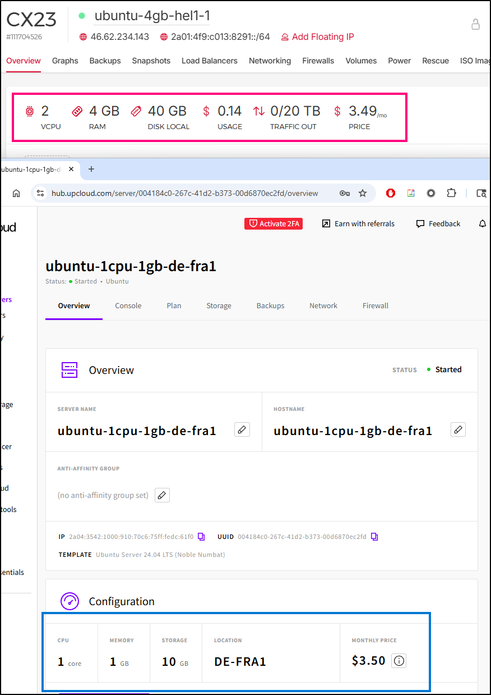Click the edit pencil beside Server Name
491x695 pixels.
tap(242, 429)
